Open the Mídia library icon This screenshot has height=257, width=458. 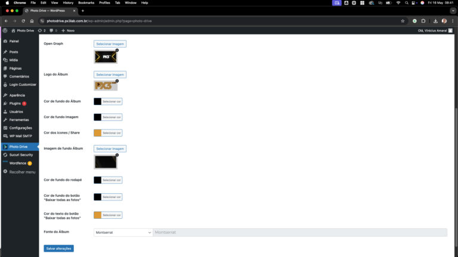pyautogui.click(x=5, y=60)
